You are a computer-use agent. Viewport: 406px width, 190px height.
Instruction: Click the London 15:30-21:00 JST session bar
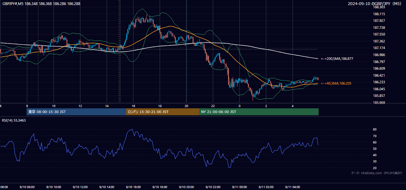pyautogui.click(x=163, y=112)
